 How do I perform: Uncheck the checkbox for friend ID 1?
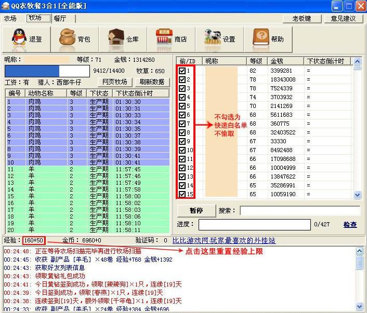coord(182,71)
